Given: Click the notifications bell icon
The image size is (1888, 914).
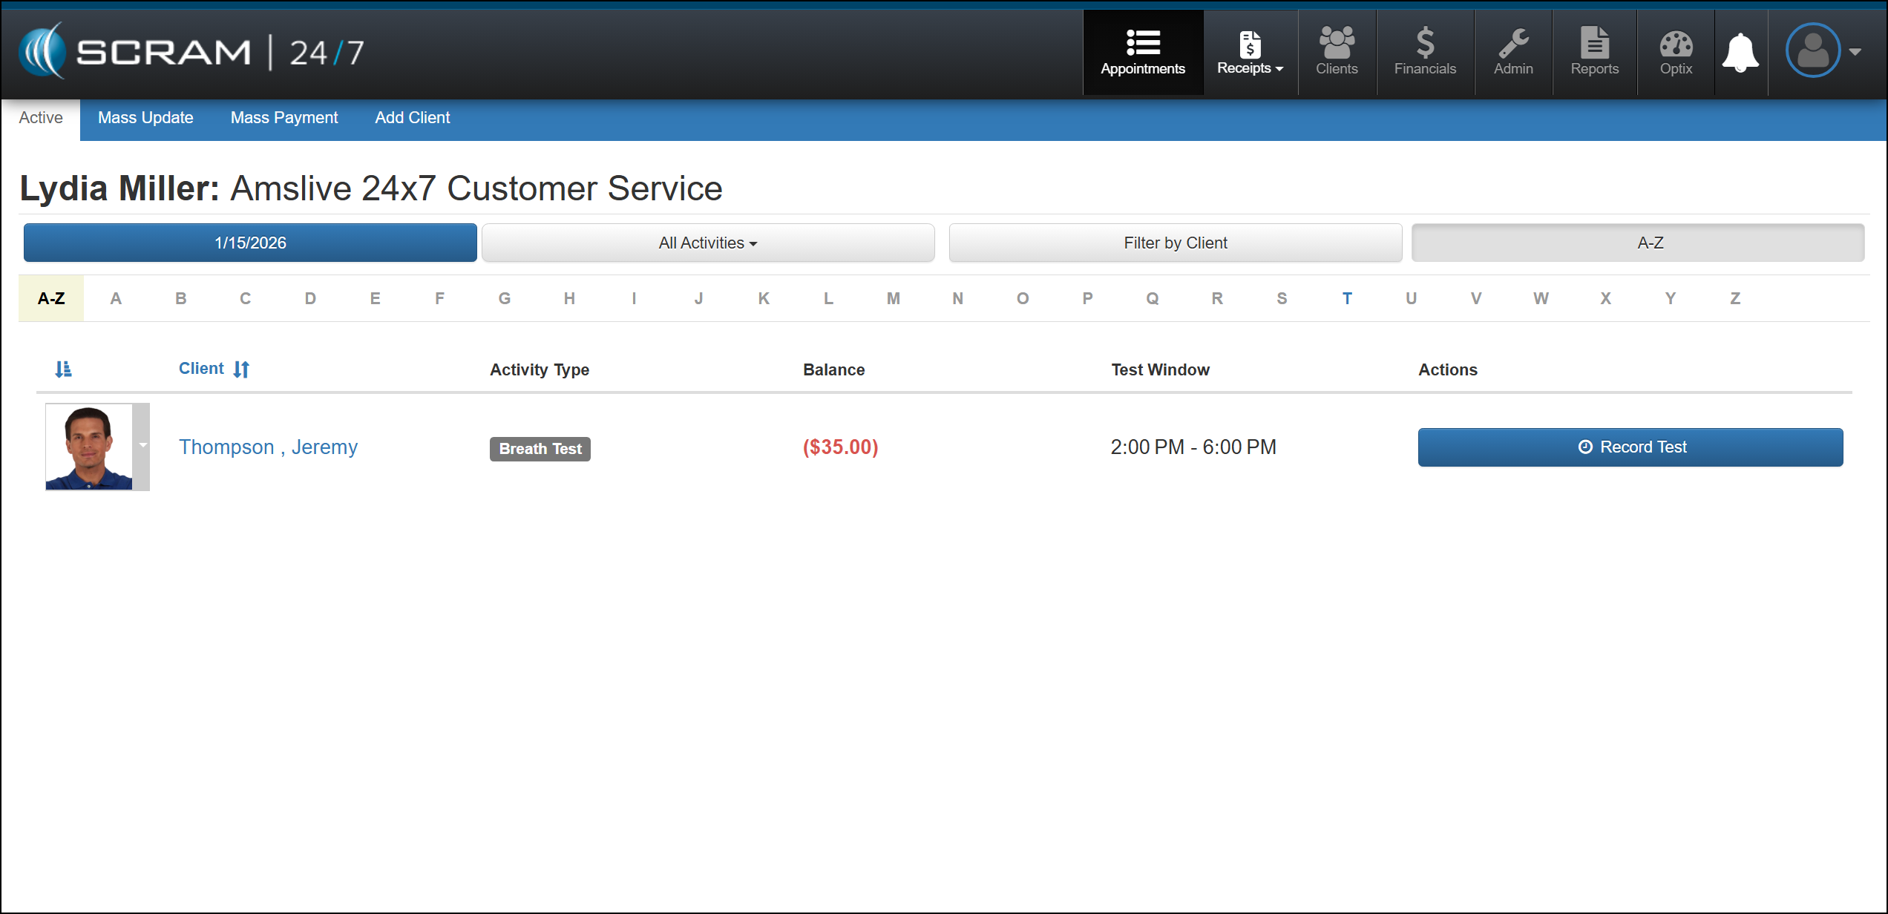Looking at the screenshot, I should (x=1740, y=53).
